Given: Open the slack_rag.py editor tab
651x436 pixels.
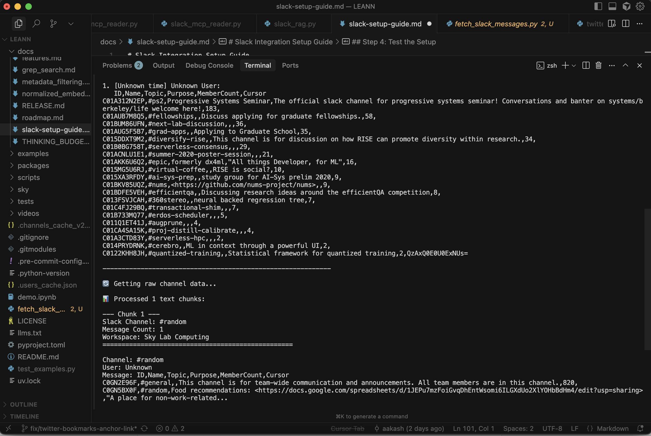Looking at the screenshot, I should pos(294,24).
